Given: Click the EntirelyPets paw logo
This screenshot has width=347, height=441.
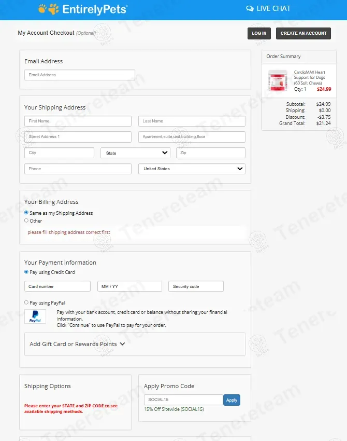Looking at the screenshot, I should [x=49, y=9].
